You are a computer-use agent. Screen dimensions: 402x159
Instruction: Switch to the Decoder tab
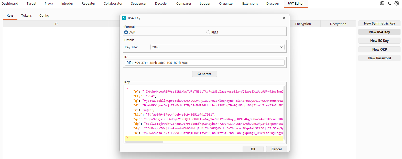161,4
